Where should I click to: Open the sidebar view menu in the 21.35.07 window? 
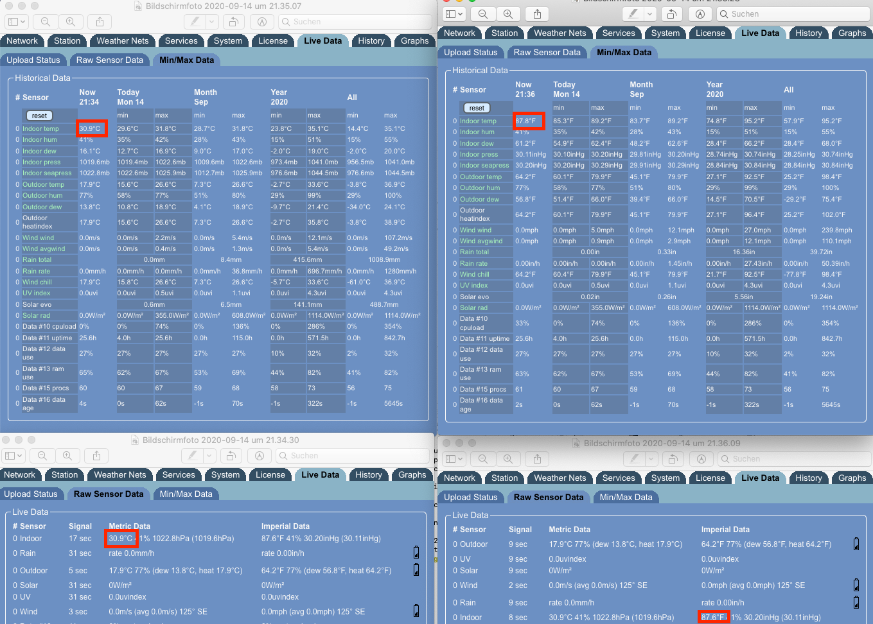pyautogui.click(x=16, y=21)
